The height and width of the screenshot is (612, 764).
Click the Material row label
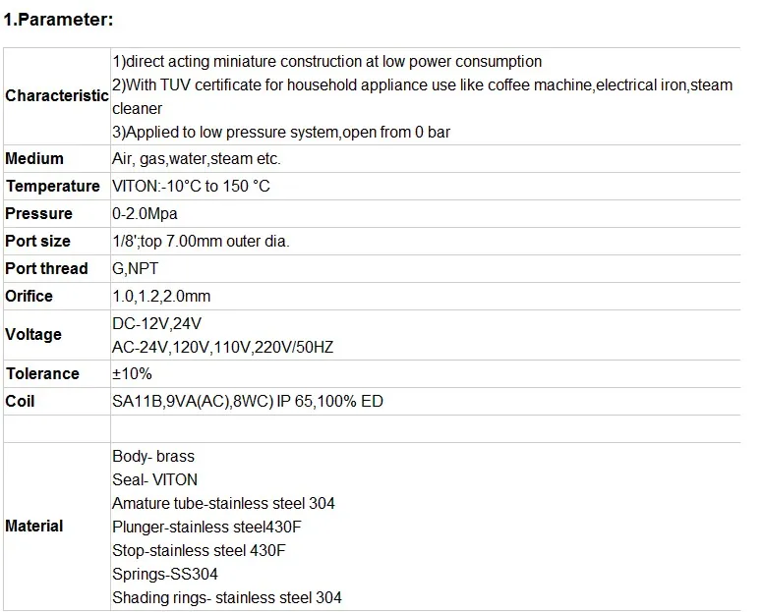[x=34, y=527]
